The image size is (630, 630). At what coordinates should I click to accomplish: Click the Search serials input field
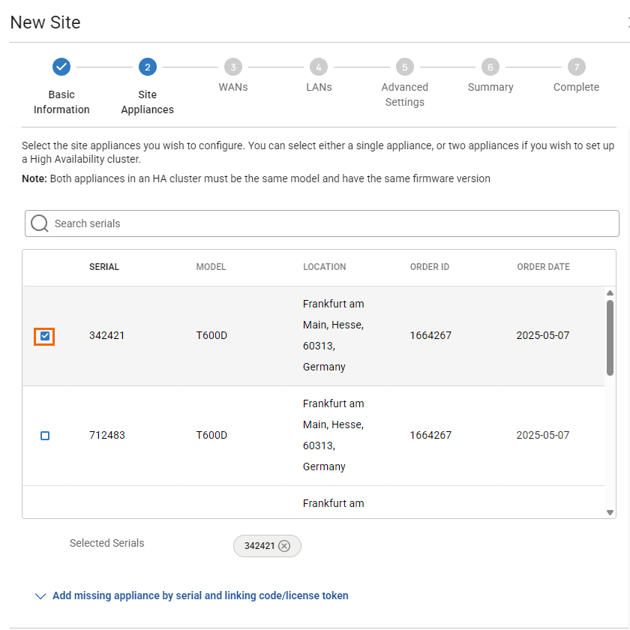[x=330, y=223]
